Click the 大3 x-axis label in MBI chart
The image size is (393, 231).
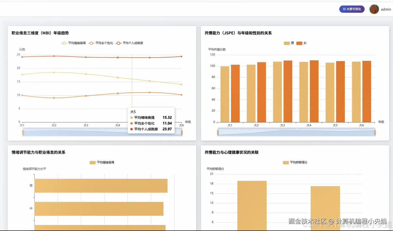pos(86,125)
